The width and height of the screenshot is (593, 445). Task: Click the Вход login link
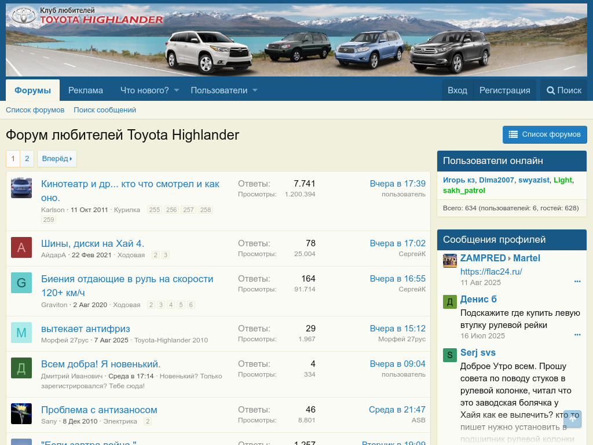click(x=457, y=90)
